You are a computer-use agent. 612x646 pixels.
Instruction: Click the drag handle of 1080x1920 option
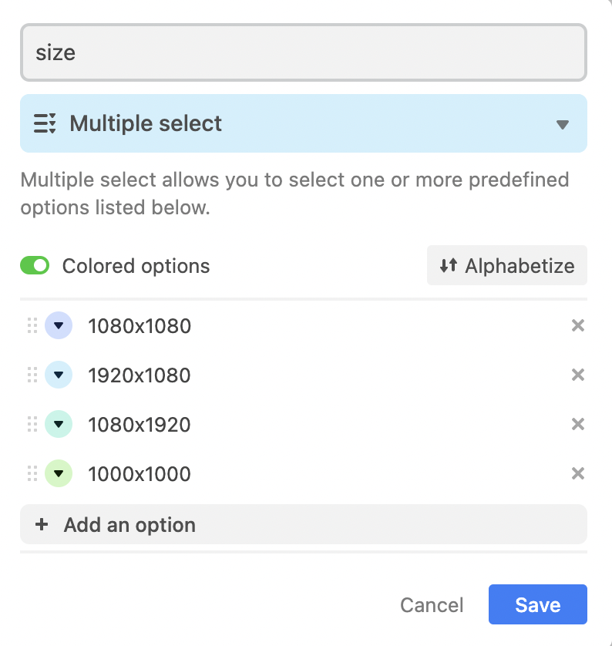pos(32,424)
